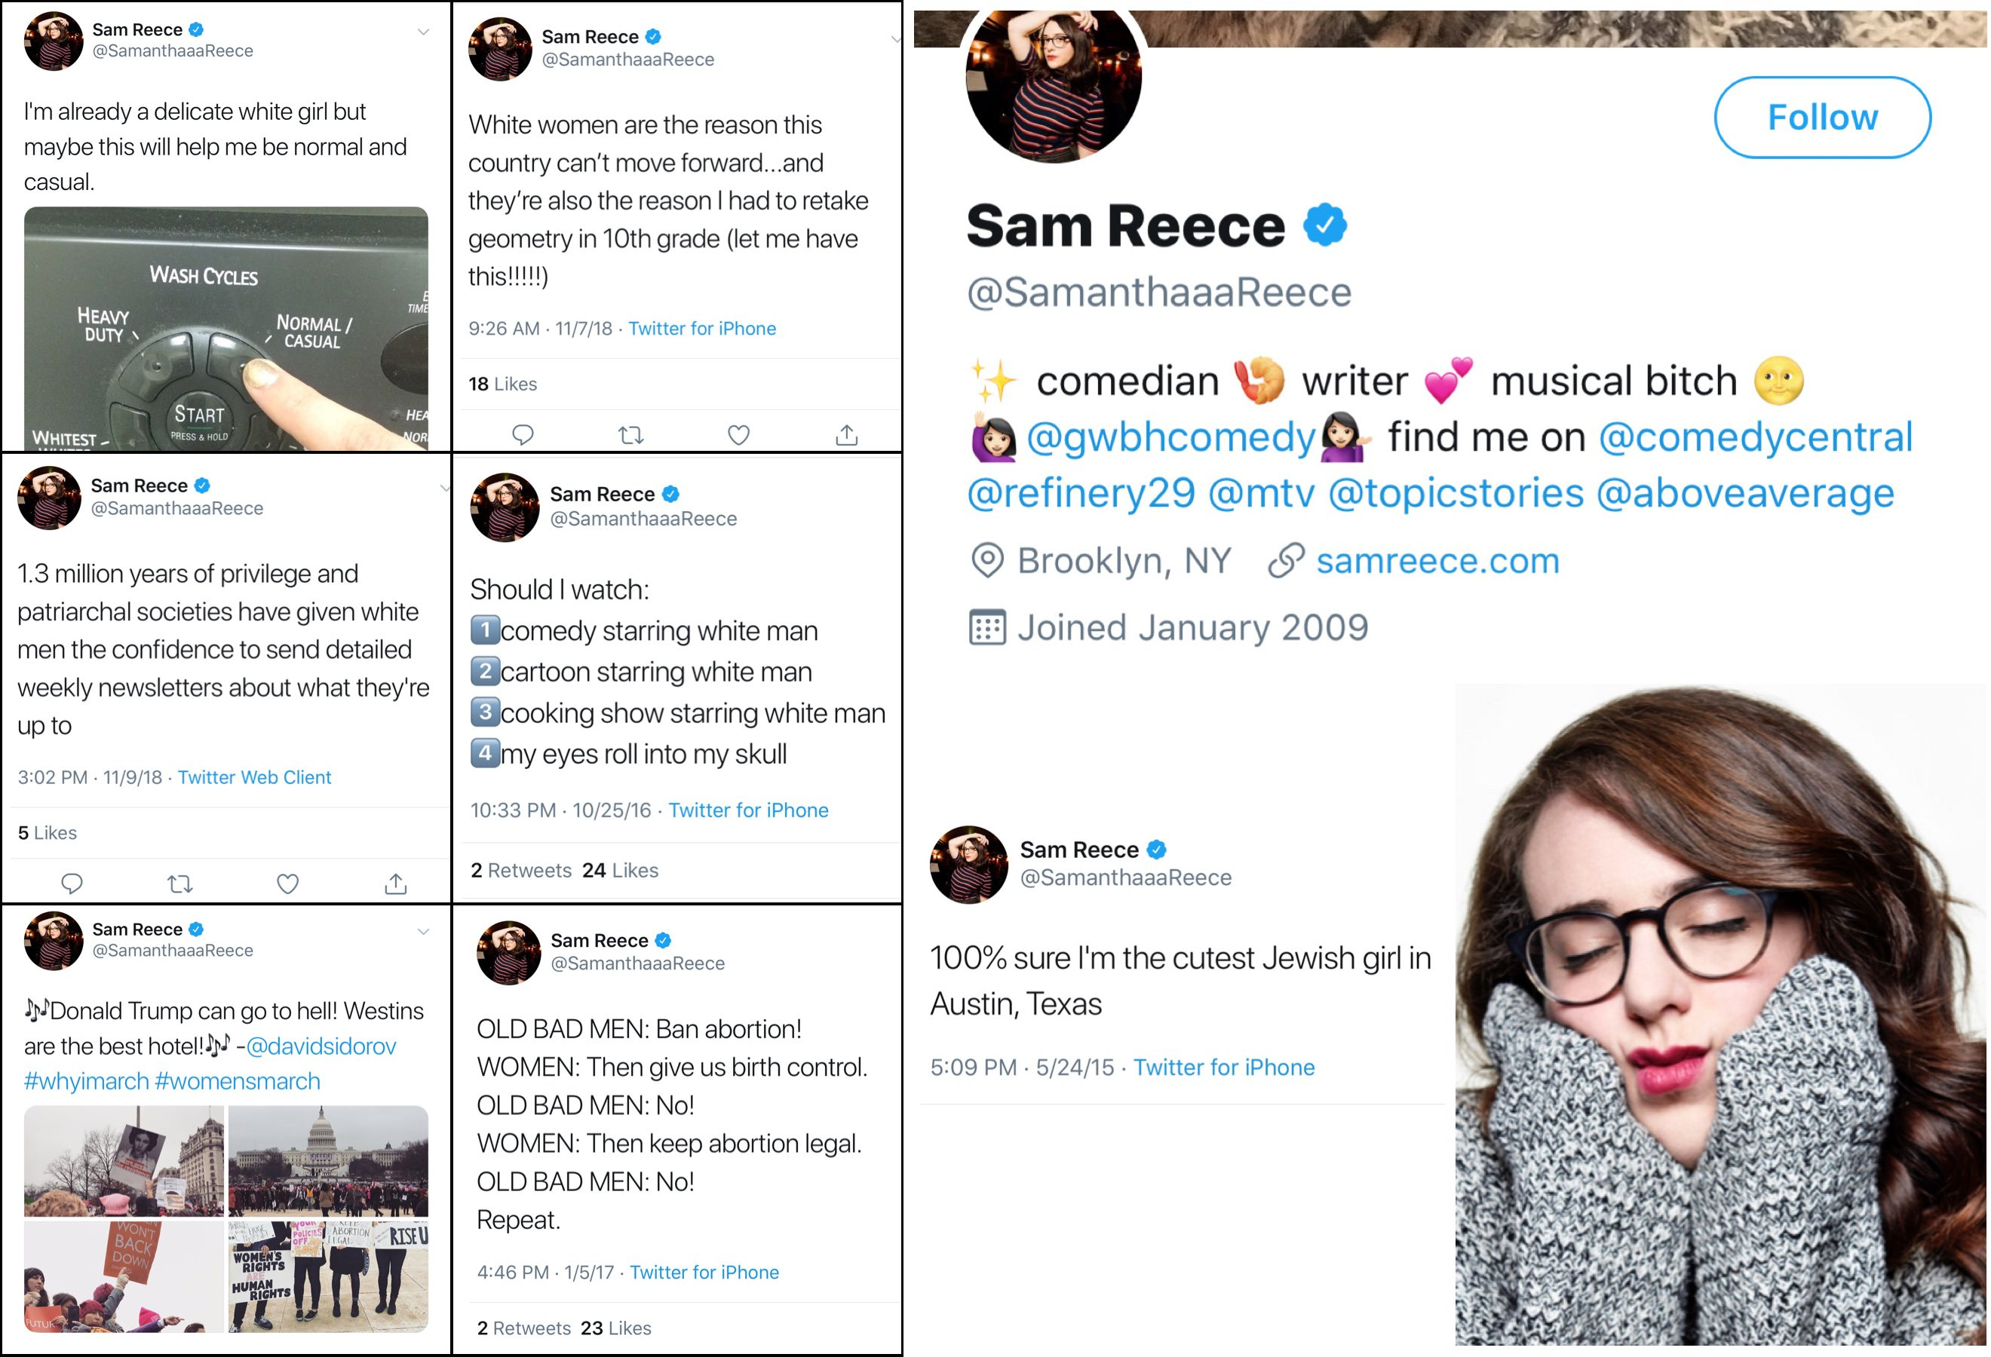Hit the retweet icon under the newsletters tweet
The height and width of the screenshot is (1357, 1991).
click(180, 883)
